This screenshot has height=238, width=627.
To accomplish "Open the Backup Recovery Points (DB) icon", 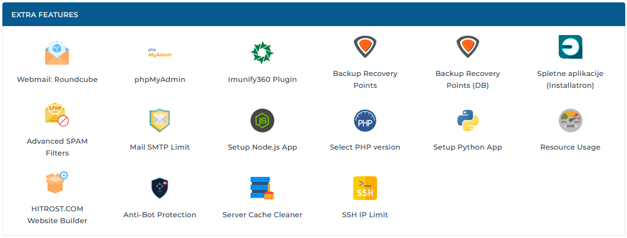I will point(467,47).
